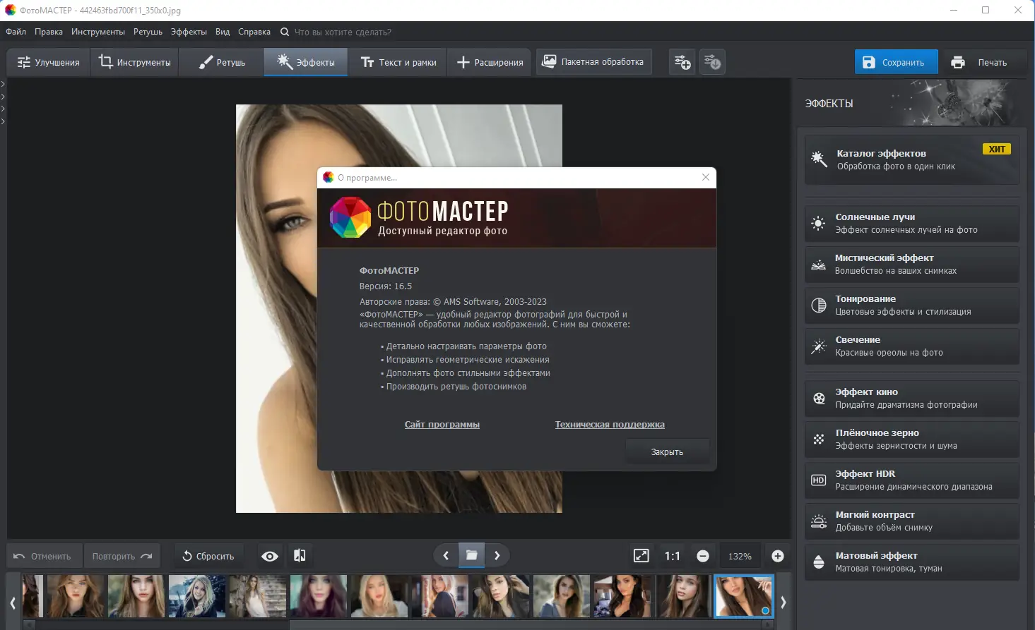Click the 'Авторские права: © AMS Software' line

453,302
